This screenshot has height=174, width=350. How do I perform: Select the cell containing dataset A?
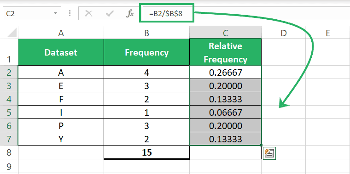(x=61, y=73)
